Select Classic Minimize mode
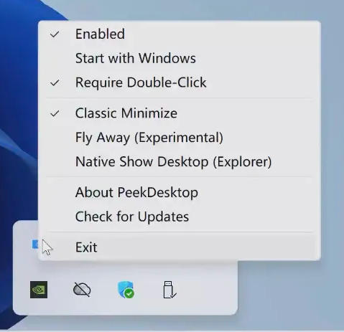 180,113
